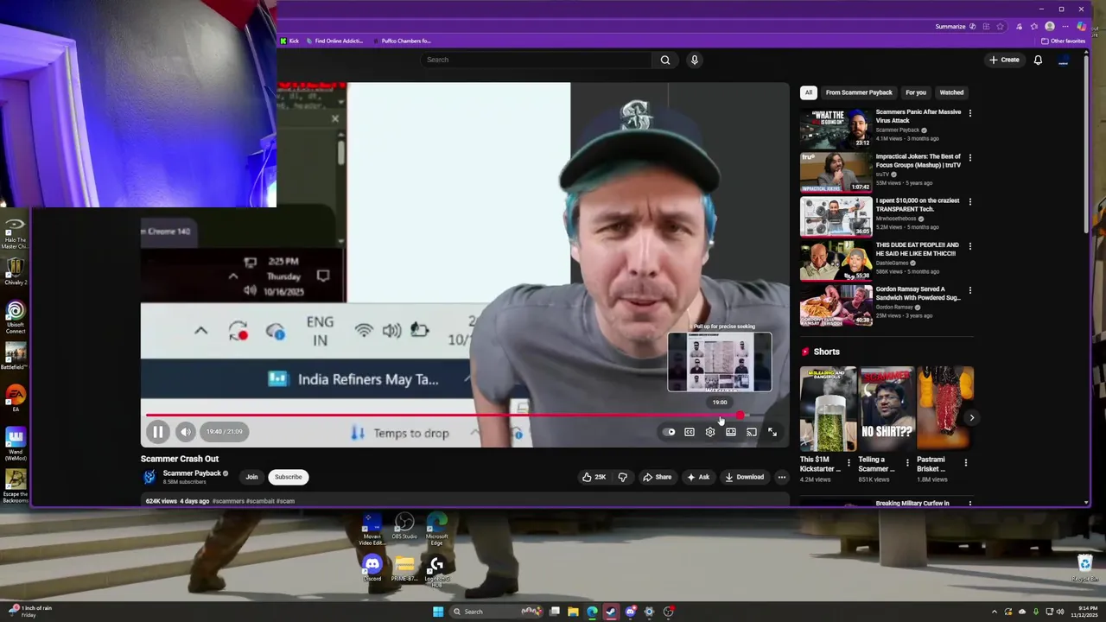This screenshot has width=1106, height=622.
Task: Dislike the video
Action: tap(622, 477)
